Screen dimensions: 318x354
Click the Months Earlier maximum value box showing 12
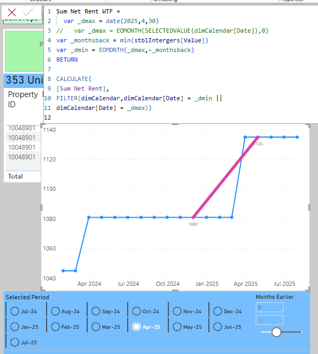270,320
